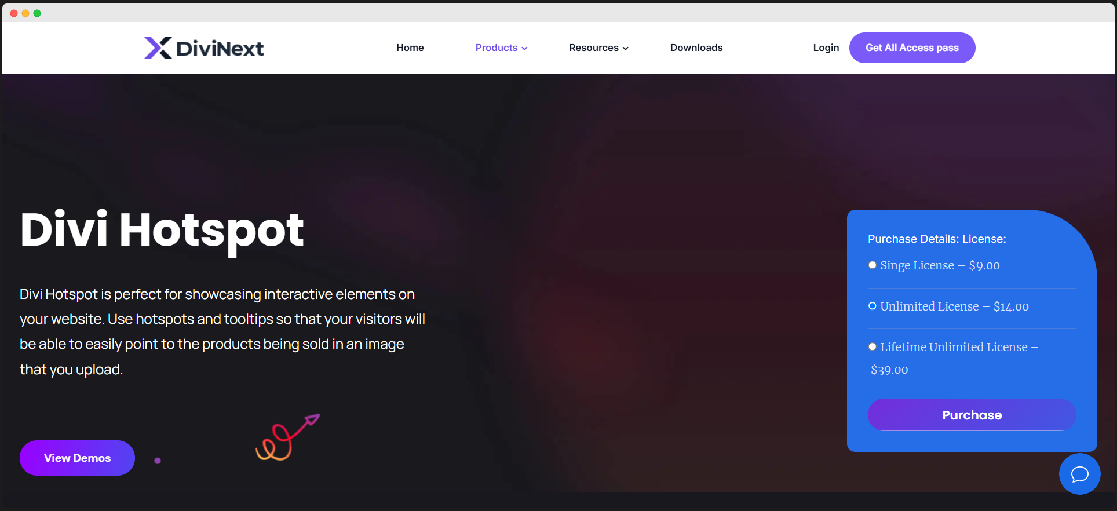Open the Products menu

(x=501, y=48)
